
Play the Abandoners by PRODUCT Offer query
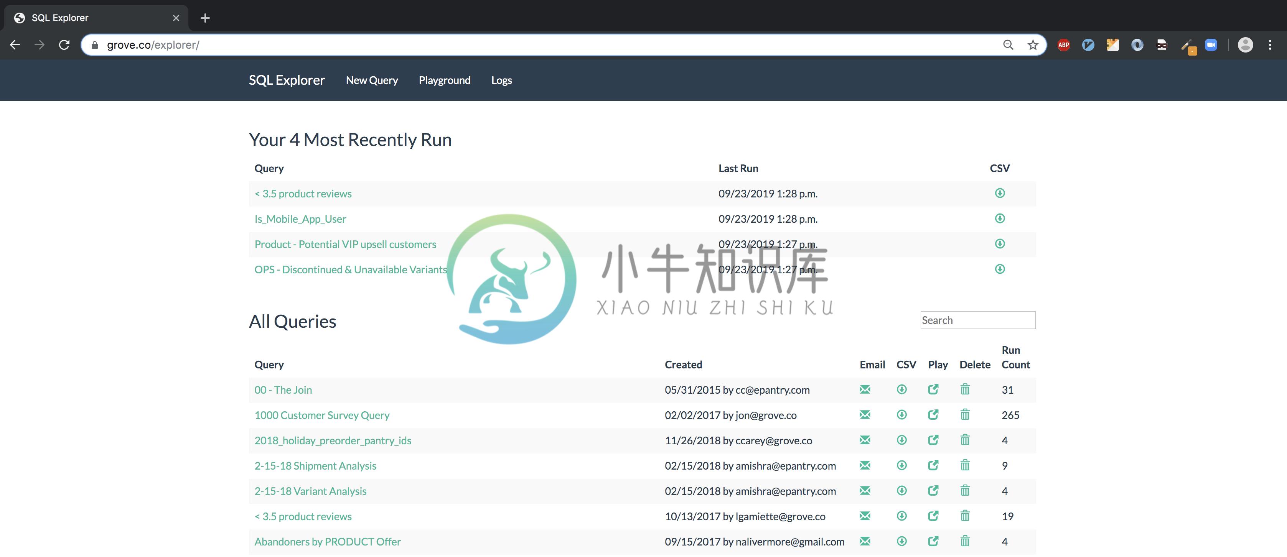tap(933, 541)
